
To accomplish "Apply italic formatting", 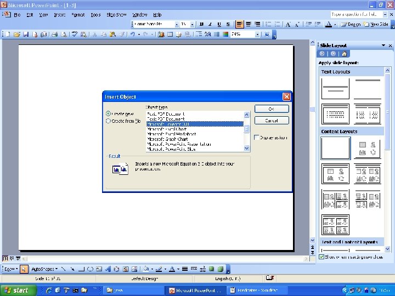I will pyautogui.click(x=210, y=25).
